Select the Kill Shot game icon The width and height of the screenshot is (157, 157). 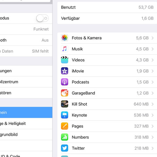64,104
